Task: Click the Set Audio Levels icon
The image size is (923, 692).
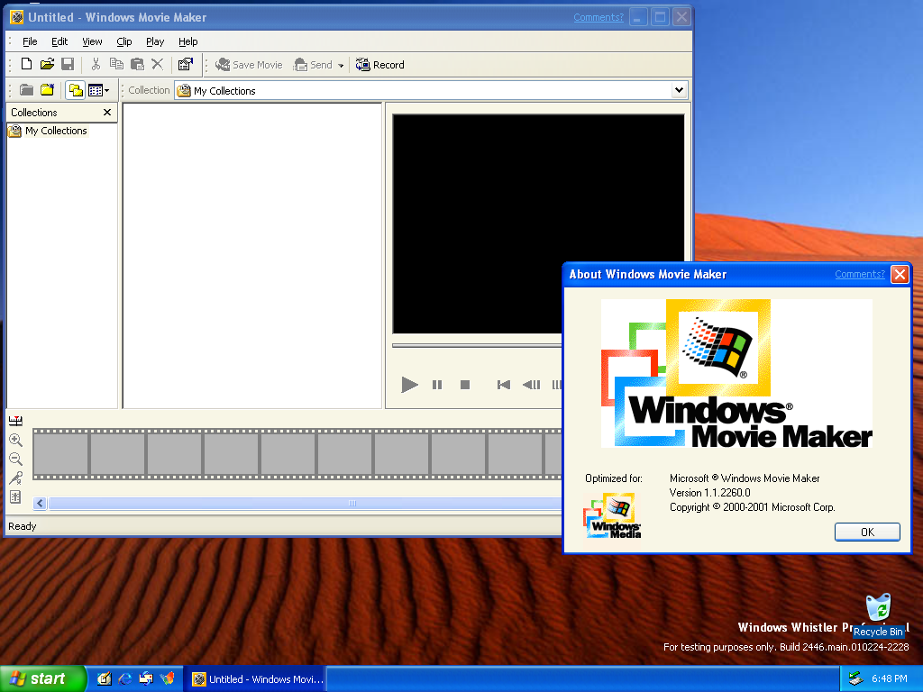Action: pyautogui.click(x=15, y=496)
